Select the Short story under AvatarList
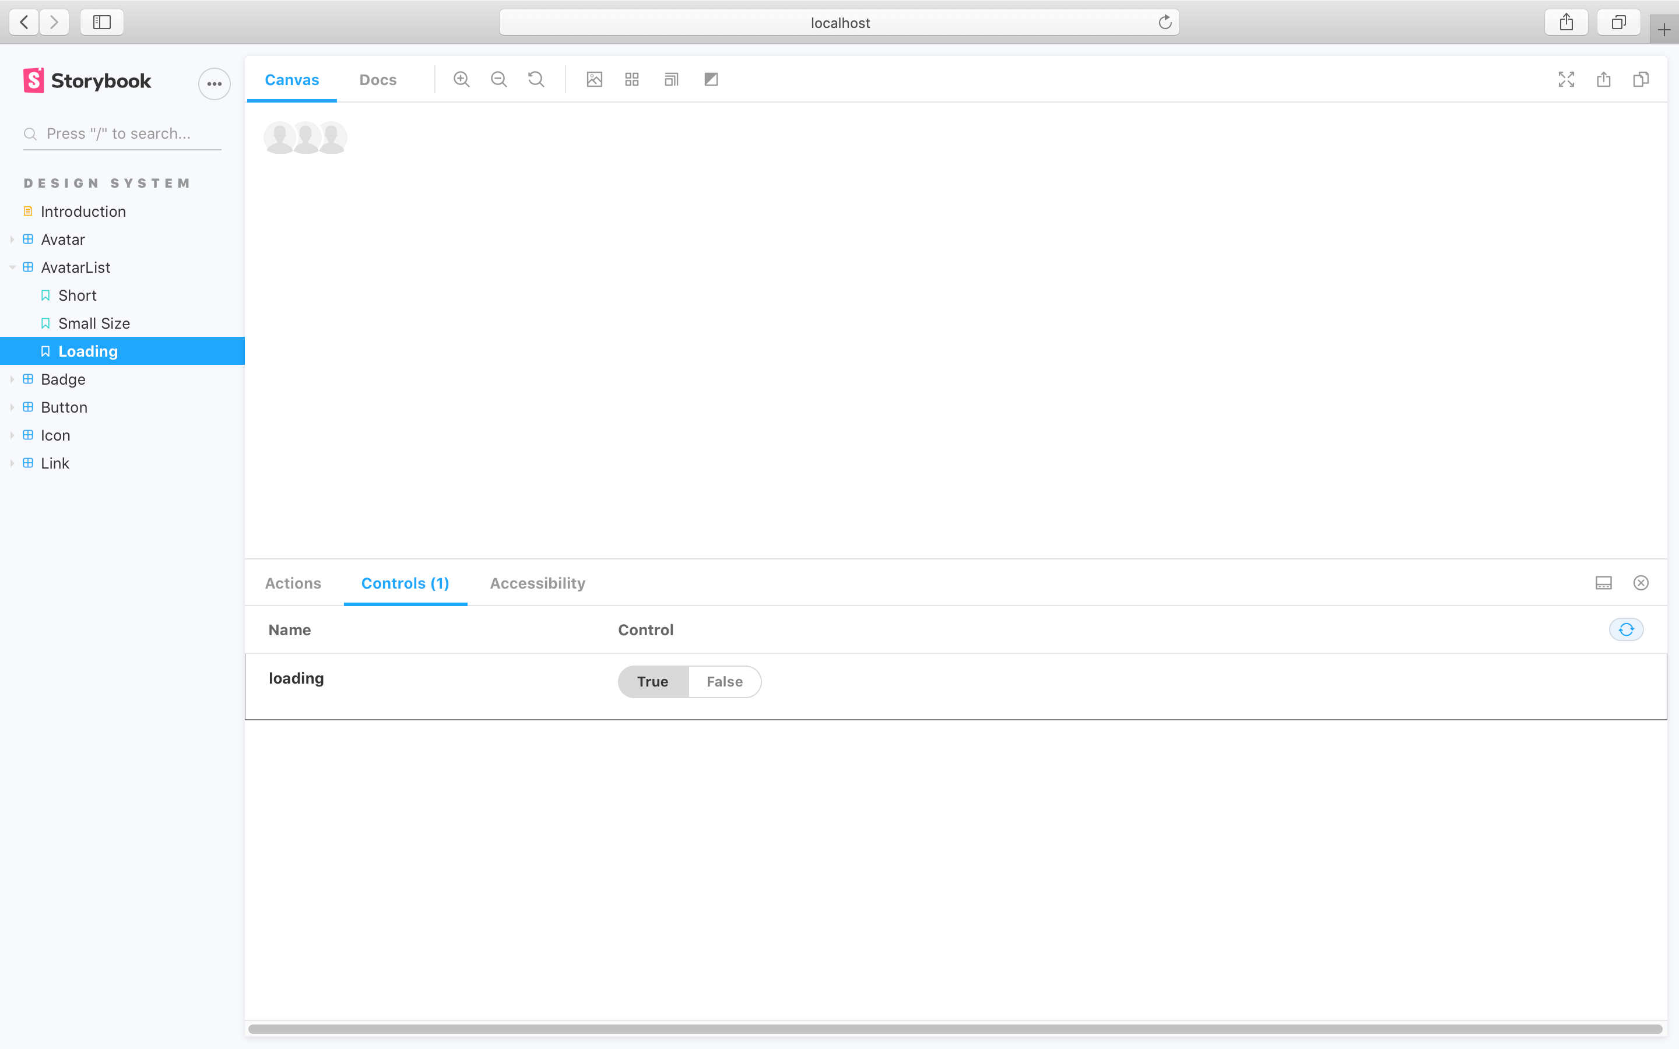 [x=76, y=295]
